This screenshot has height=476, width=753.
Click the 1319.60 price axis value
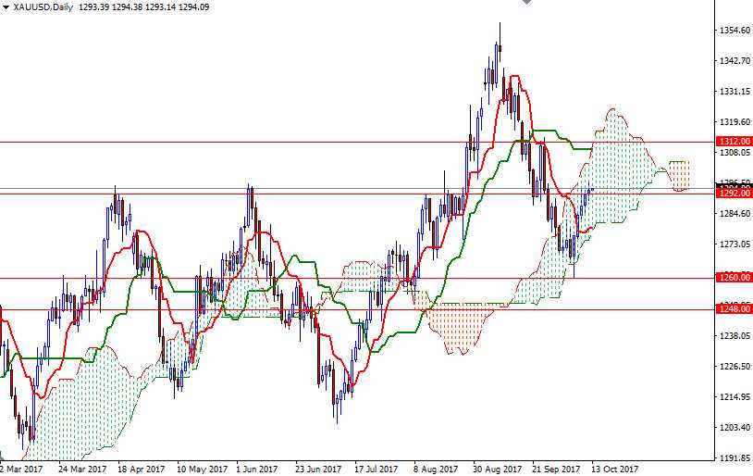pos(734,121)
